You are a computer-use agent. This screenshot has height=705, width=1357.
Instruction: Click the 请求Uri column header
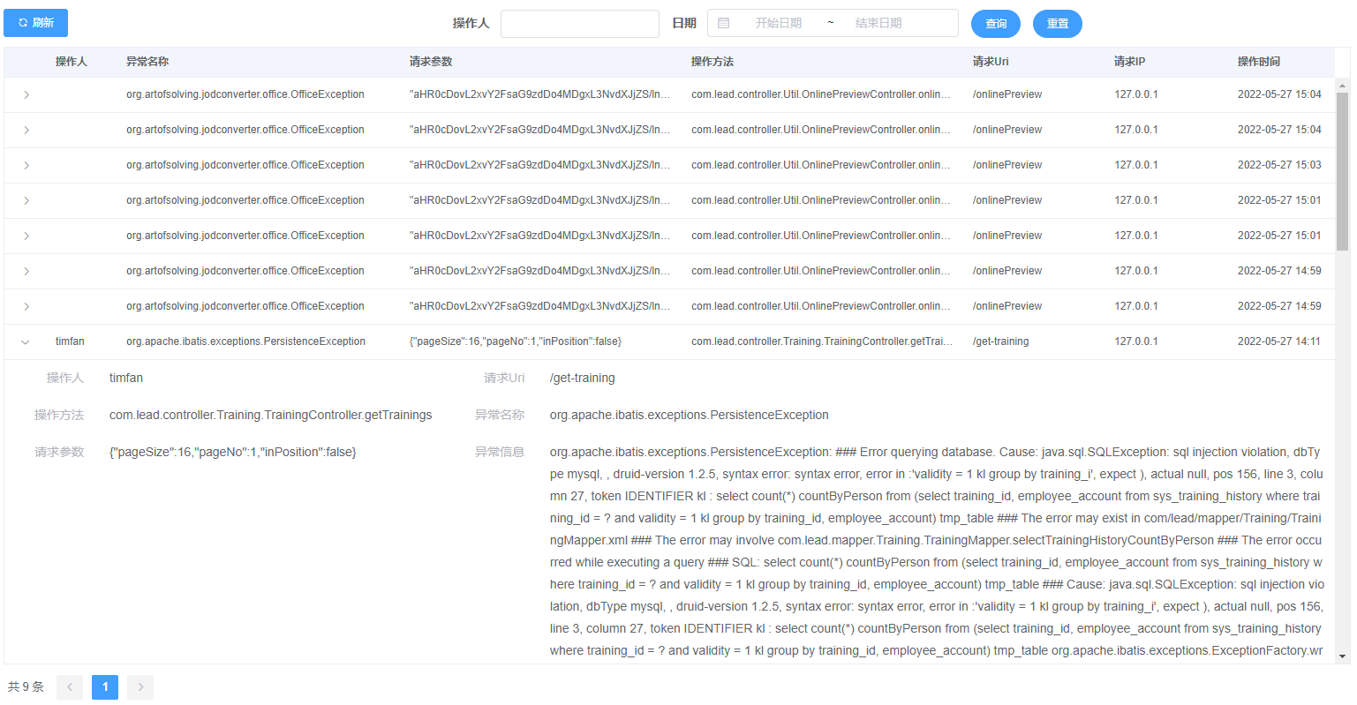pyautogui.click(x=991, y=62)
